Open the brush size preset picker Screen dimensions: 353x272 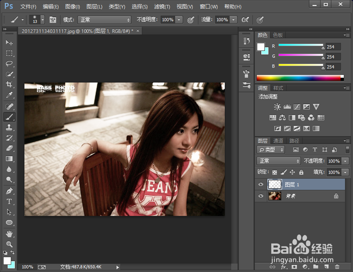42,19
